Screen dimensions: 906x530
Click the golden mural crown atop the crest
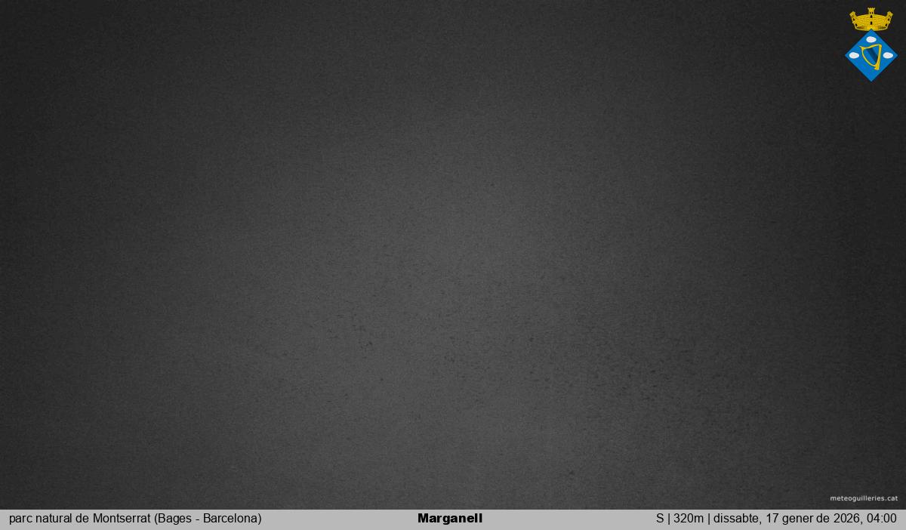[x=871, y=20]
